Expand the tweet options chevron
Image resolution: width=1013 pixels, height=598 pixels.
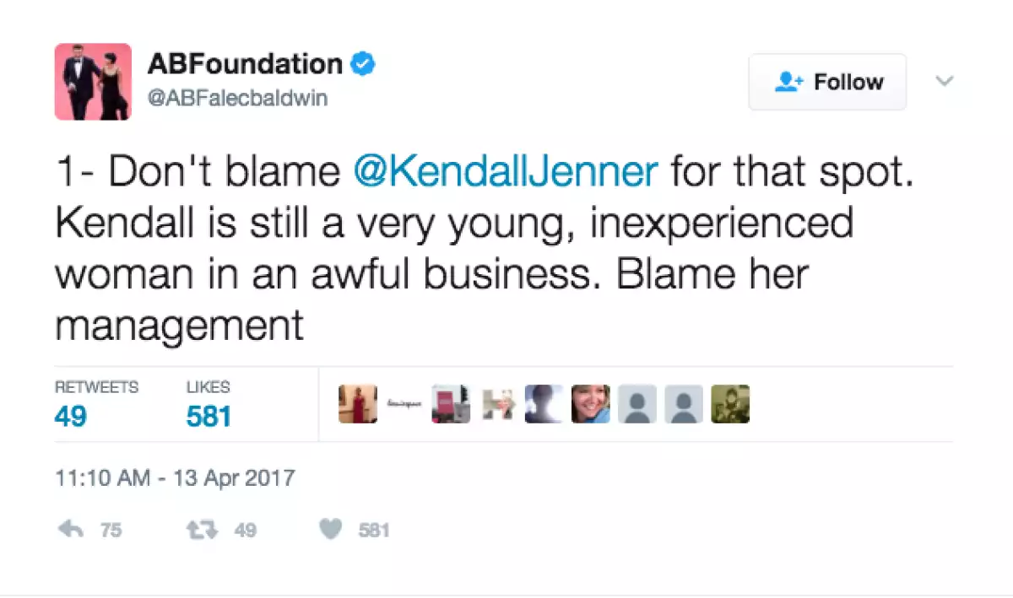945,82
